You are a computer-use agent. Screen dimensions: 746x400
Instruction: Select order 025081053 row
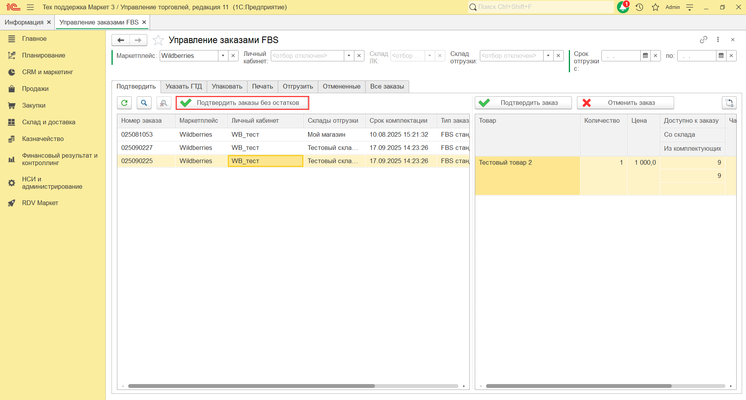pos(137,134)
